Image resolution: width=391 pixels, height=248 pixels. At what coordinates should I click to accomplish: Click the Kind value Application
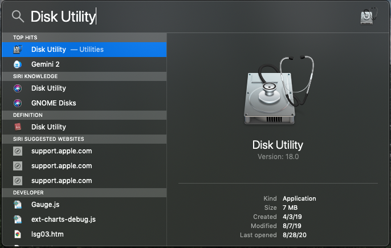pyautogui.click(x=299, y=198)
